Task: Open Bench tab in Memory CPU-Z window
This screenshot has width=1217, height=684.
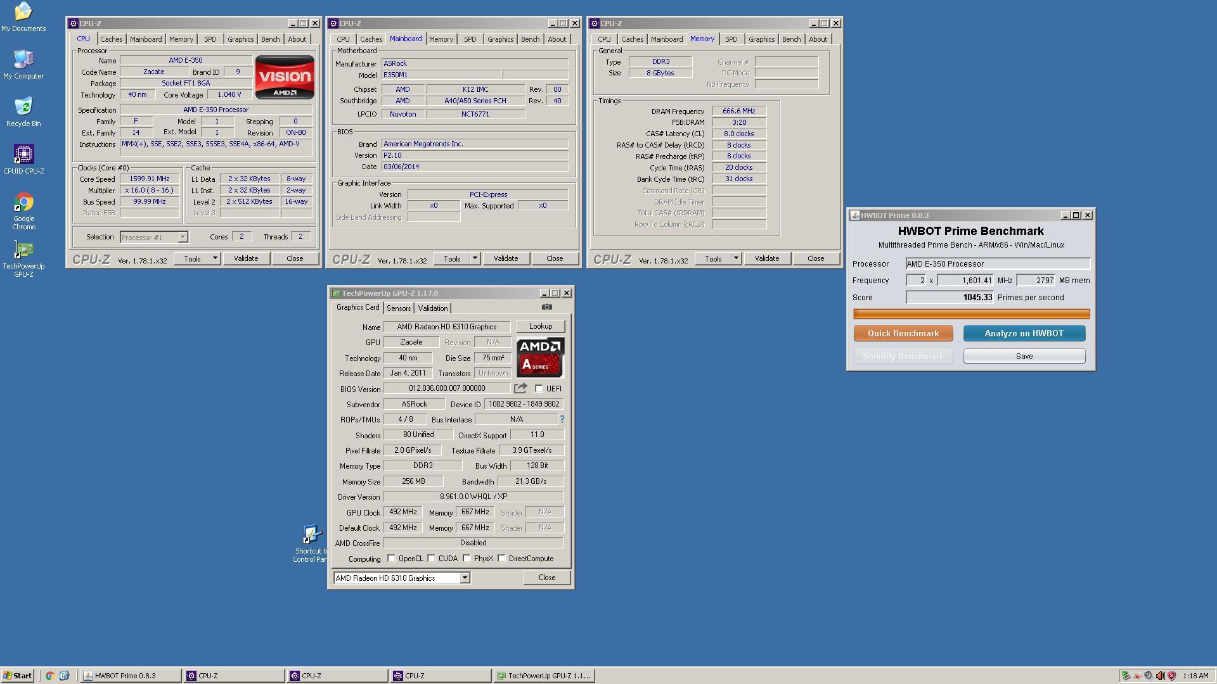Action: coord(791,39)
